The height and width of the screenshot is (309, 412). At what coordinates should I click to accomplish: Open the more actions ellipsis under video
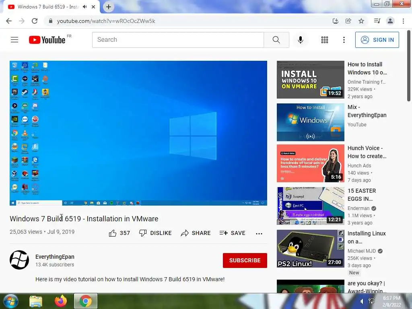pos(259,234)
